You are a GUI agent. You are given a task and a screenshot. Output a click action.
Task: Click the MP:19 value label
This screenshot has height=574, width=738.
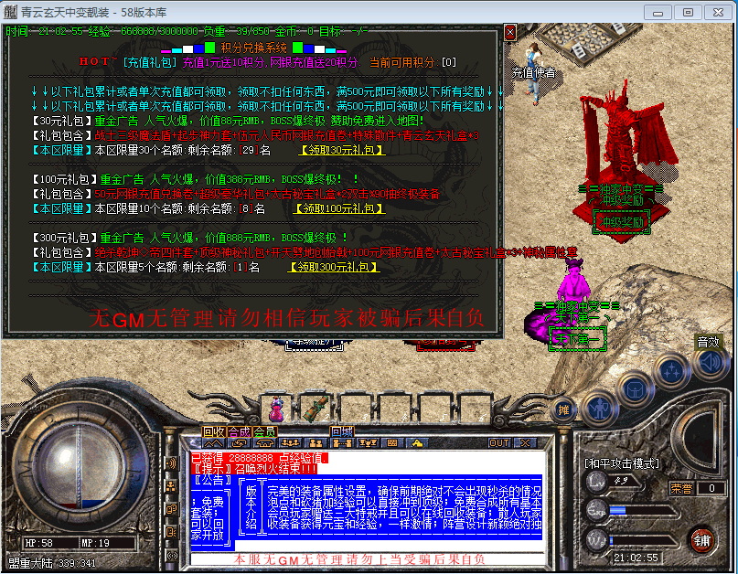pyautogui.click(x=95, y=543)
